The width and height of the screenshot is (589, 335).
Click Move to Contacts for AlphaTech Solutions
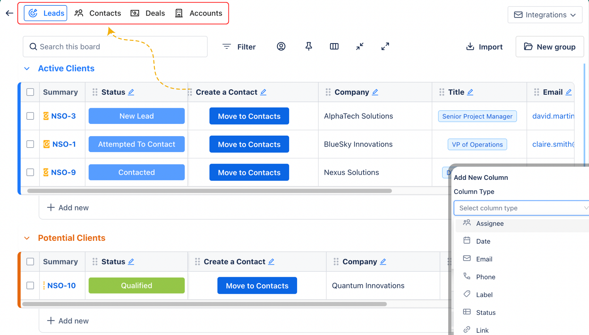pyautogui.click(x=249, y=116)
